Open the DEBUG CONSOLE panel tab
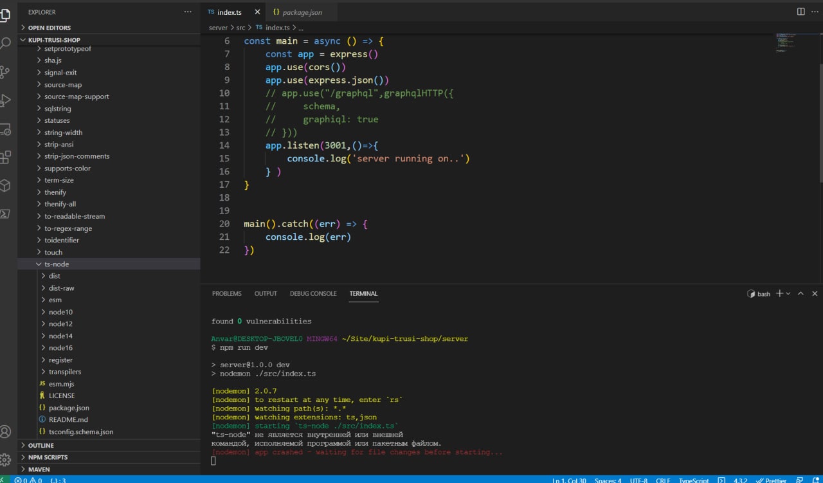 tap(313, 294)
